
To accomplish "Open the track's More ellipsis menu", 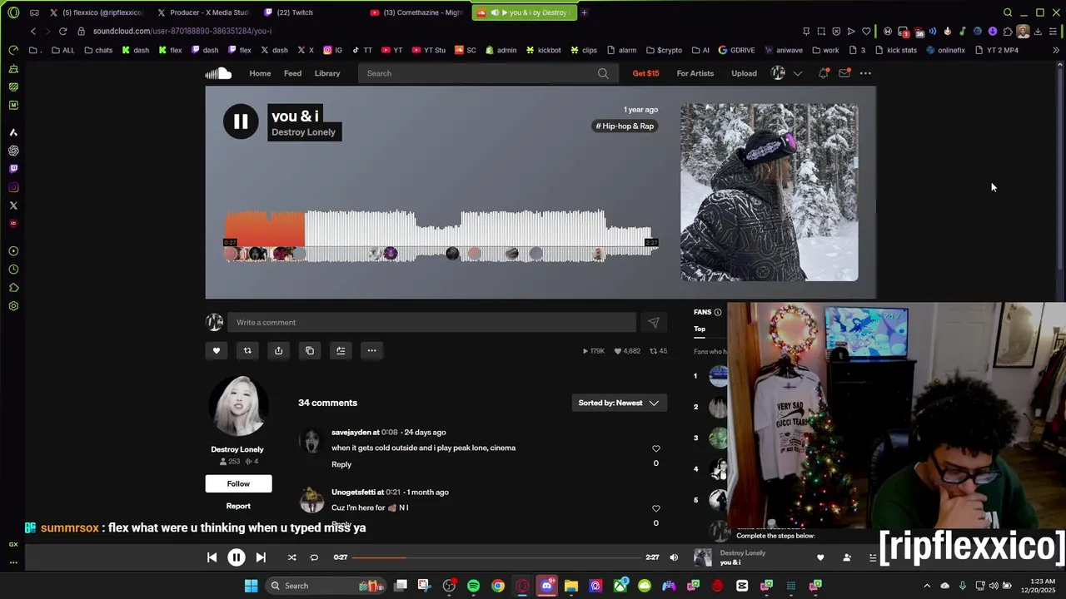I will [x=372, y=350].
